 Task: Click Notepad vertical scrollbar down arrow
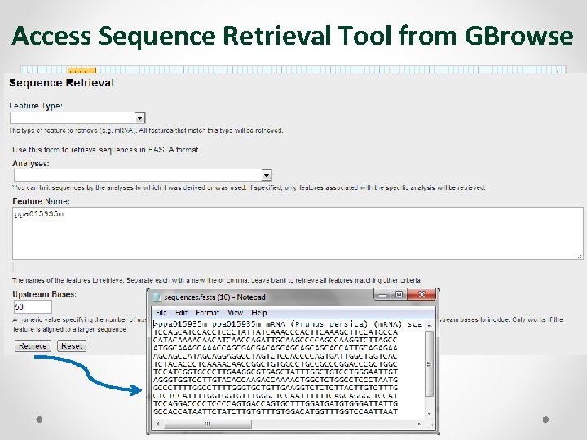coord(430,414)
